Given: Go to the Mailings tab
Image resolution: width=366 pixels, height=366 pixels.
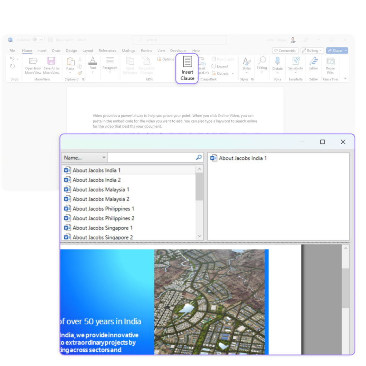Looking at the screenshot, I should point(128,51).
